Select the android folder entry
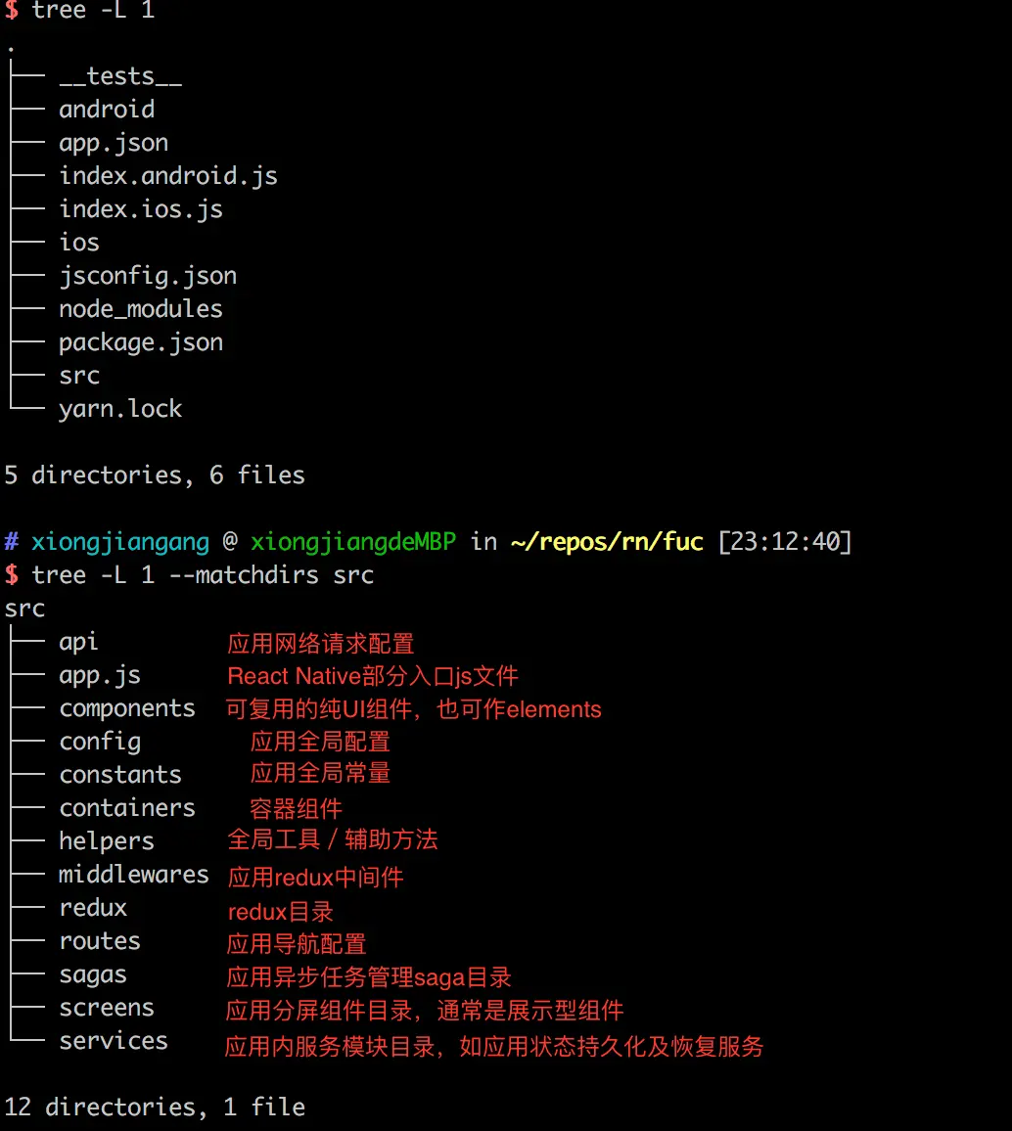Viewport: 1012px width, 1131px height. (107, 110)
